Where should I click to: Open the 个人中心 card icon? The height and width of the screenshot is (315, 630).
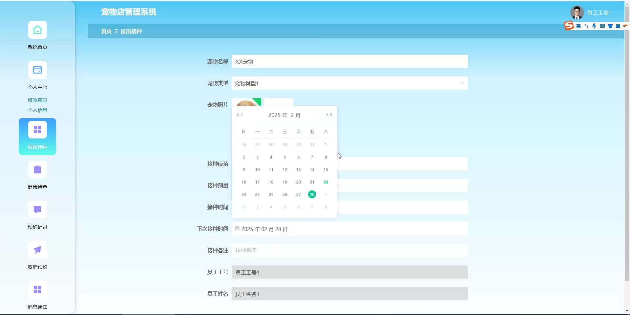coord(37,70)
